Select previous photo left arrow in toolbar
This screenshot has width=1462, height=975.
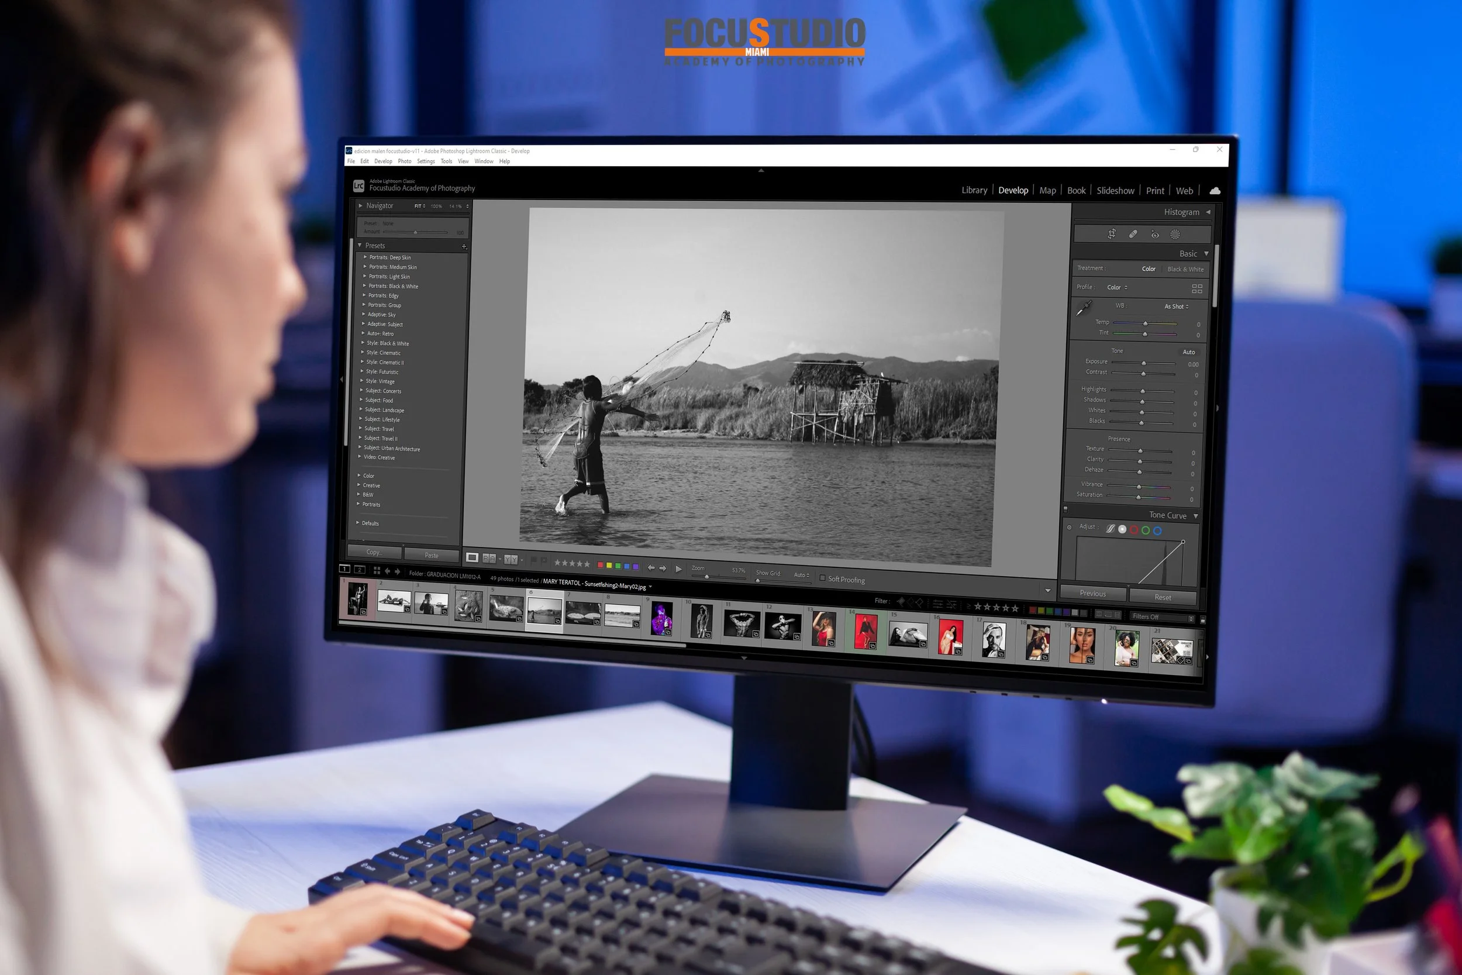click(651, 567)
